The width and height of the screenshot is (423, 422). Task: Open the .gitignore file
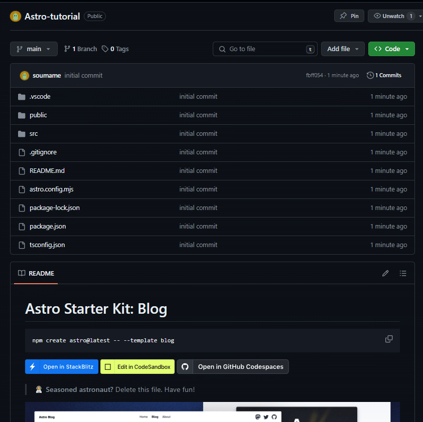43,152
